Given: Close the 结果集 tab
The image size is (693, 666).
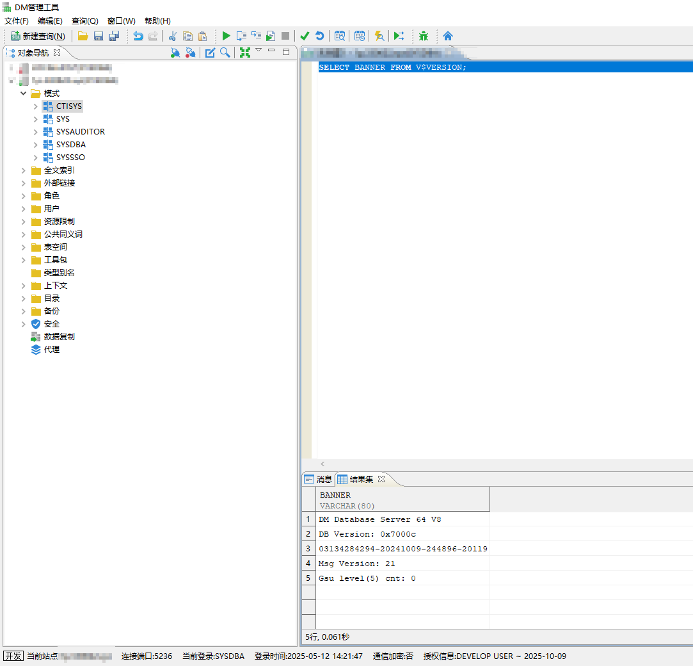Looking at the screenshot, I should click(x=381, y=479).
